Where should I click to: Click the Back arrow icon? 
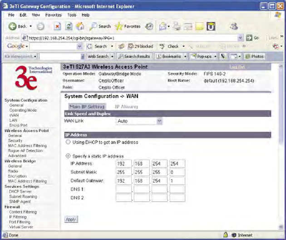pos(12,26)
